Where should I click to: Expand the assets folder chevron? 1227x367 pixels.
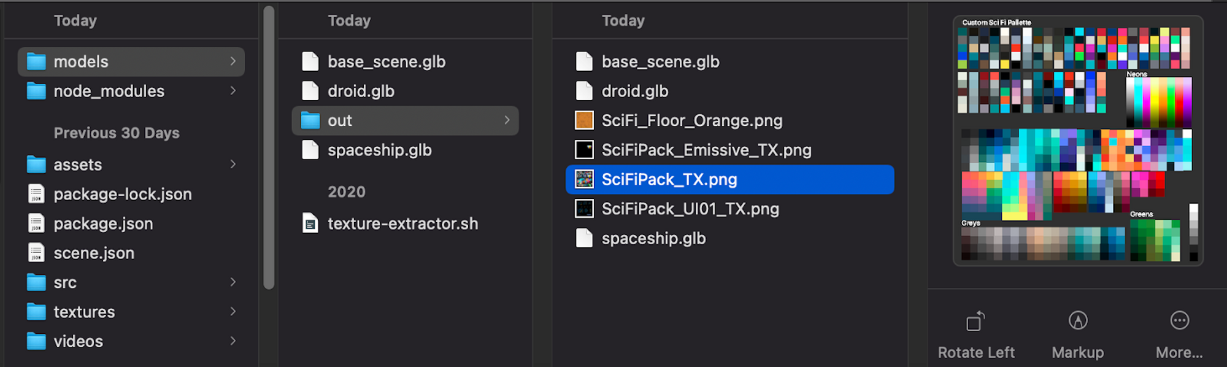tap(233, 164)
